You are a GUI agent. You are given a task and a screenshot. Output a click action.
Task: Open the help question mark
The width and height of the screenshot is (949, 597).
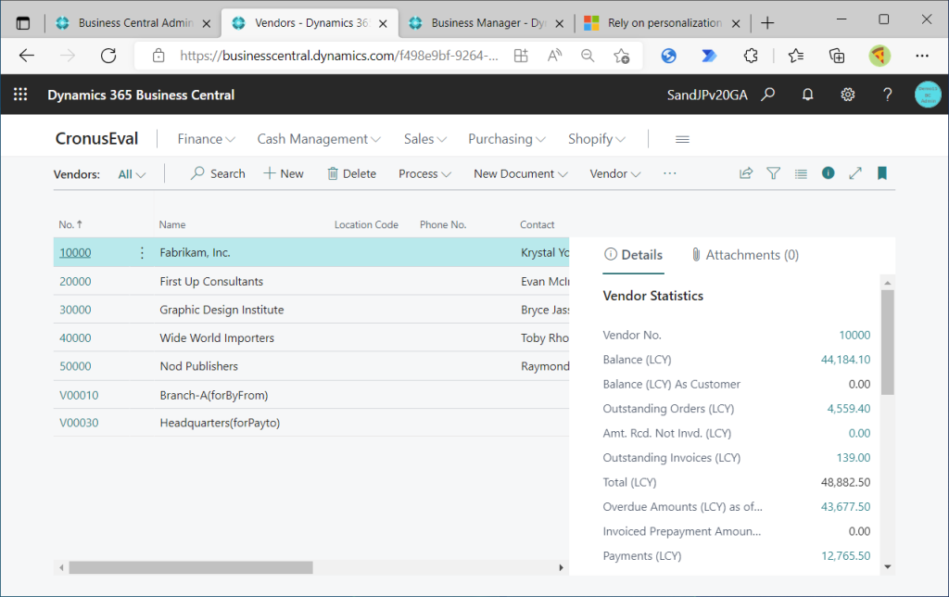tap(887, 95)
